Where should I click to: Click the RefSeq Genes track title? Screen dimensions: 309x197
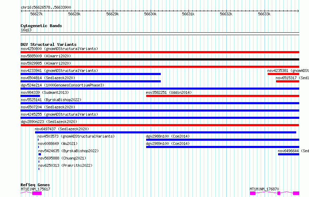[x=35, y=185]
